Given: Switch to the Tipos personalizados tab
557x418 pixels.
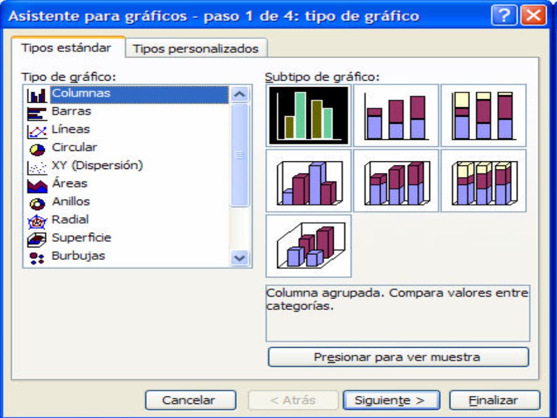Looking at the screenshot, I should click(x=196, y=48).
